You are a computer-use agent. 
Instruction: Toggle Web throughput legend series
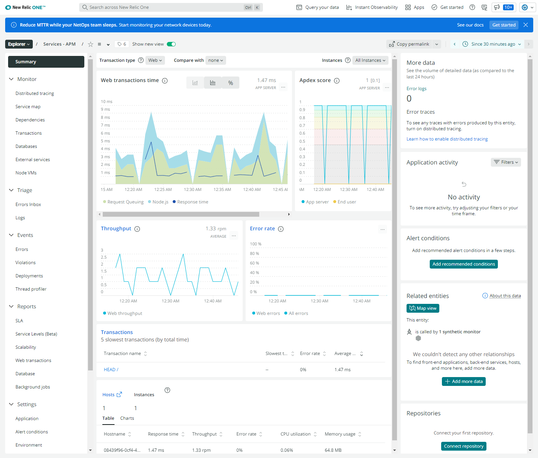point(122,313)
